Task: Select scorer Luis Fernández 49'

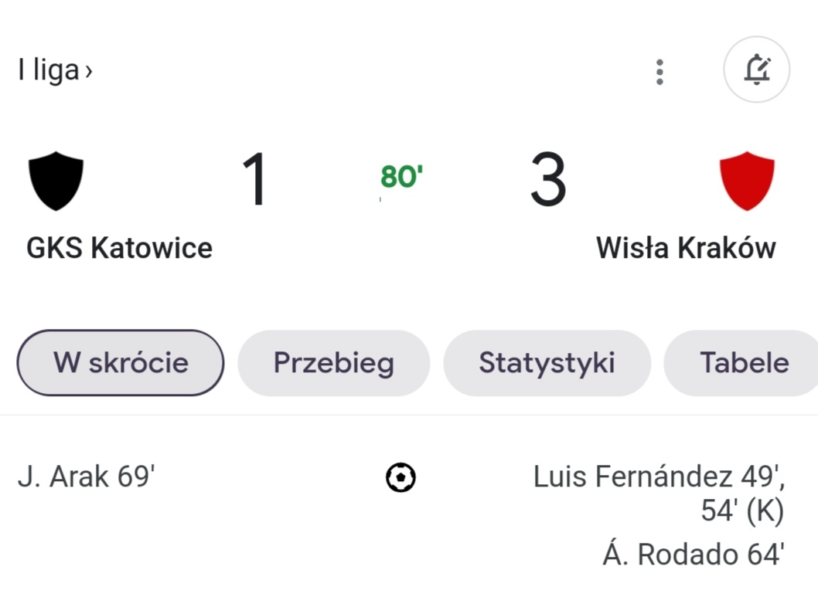Action: click(659, 477)
